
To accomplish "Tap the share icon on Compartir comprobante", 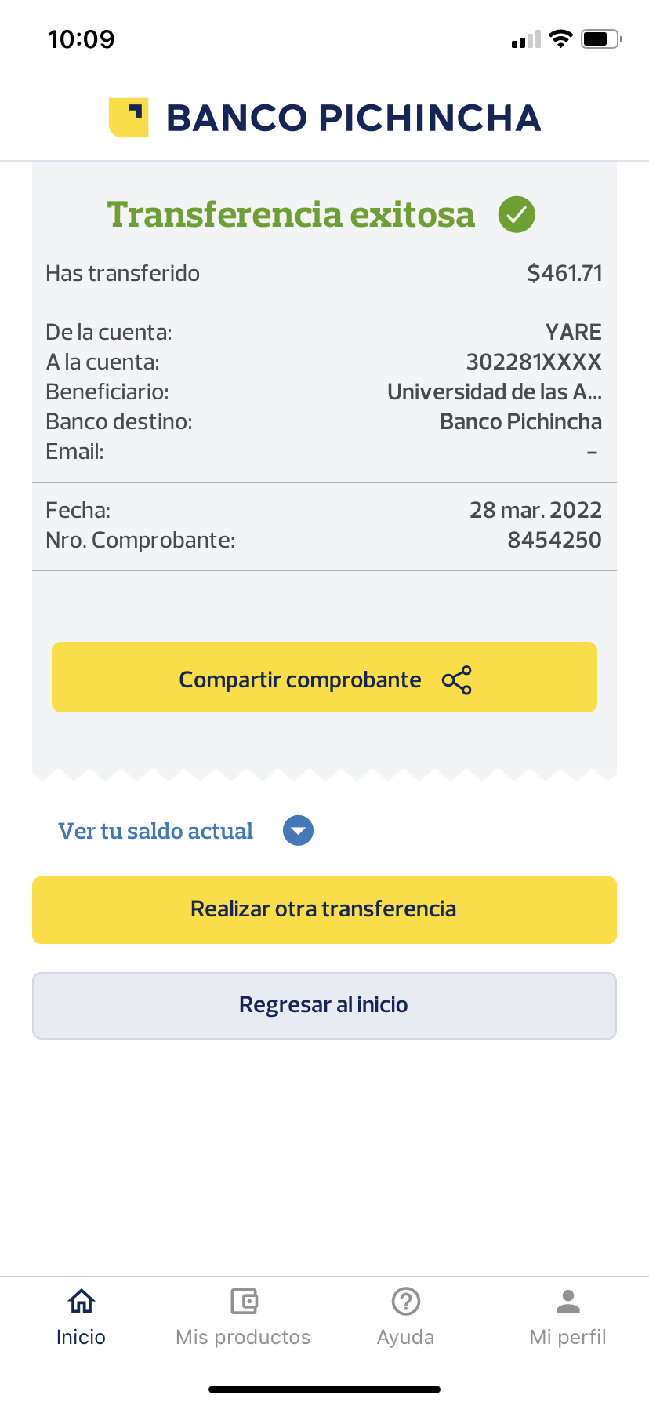I will tap(457, 679).
